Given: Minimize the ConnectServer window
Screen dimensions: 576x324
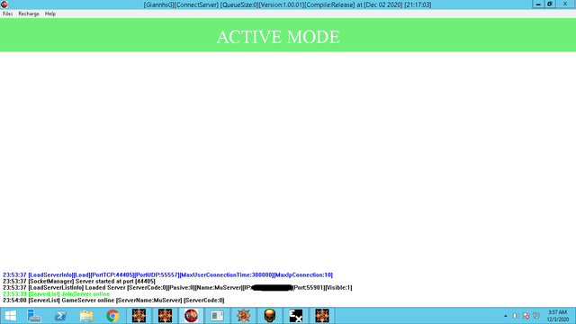Looking at the screenshot, I should (x=538, y=4).
